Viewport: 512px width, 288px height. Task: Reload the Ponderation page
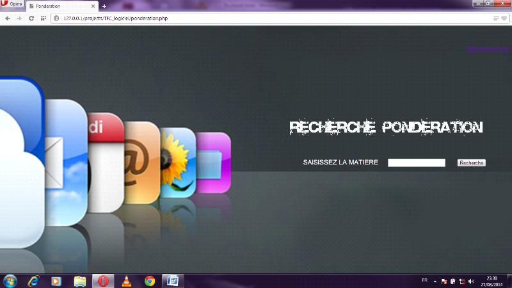[x=31, y=19]
